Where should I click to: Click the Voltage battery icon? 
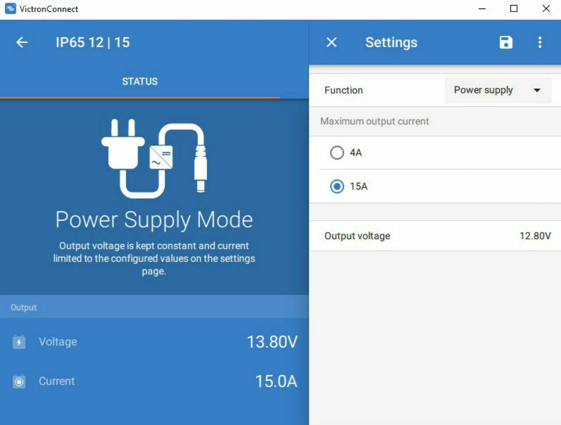point(19,342)
